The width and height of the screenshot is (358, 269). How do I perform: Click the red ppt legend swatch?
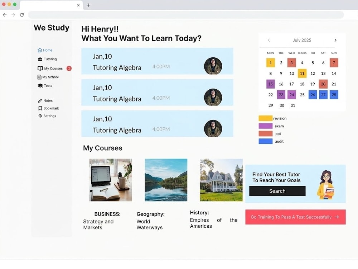point(266,133)
